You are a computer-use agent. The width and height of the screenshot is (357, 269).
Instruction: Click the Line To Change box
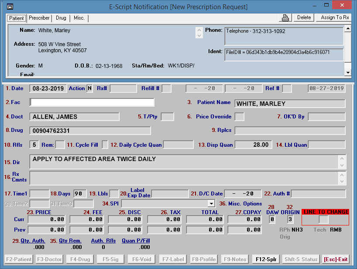323,219
